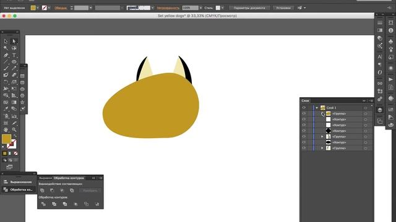Select the Обработка контуров tab

tap(69, 178)
